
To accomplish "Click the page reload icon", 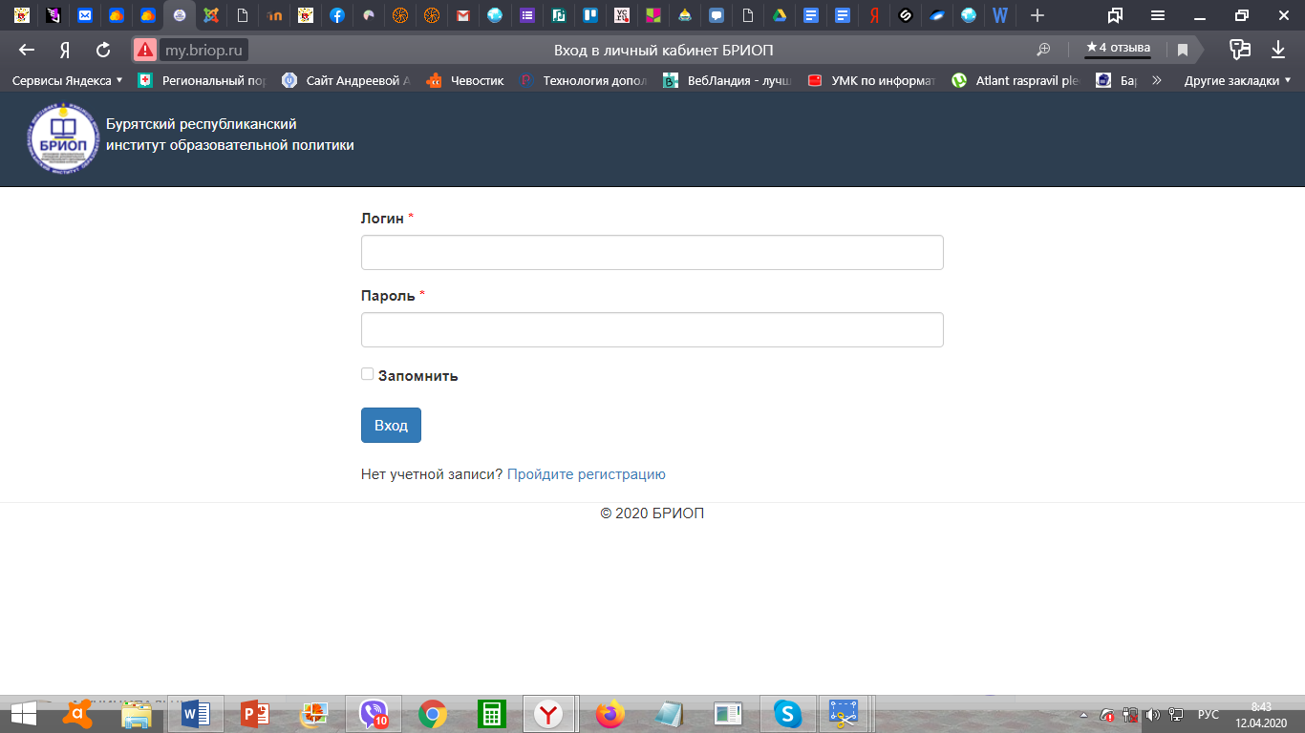I will pos(103,50).
